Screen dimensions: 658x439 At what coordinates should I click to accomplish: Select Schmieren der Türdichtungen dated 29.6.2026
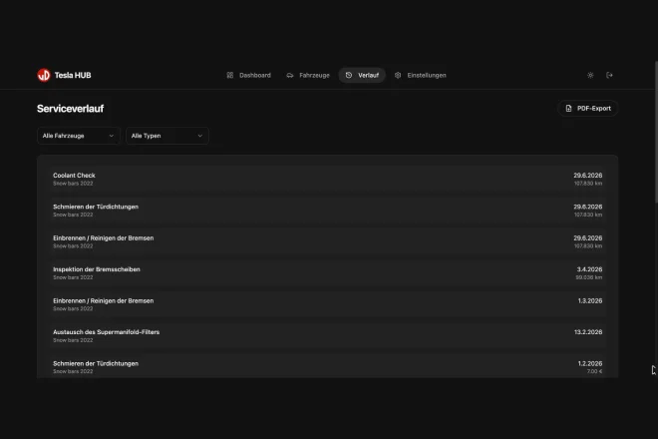pyautogui.click(x=327, y=211)
